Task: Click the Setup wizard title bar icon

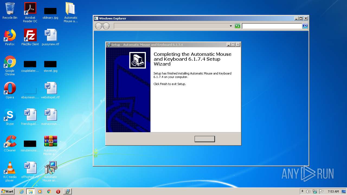Action: click(109, 45)
